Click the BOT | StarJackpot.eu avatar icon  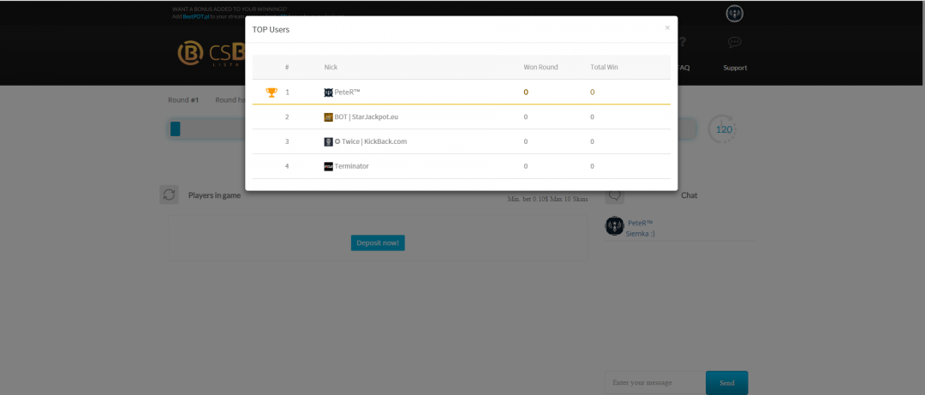point(328,117)
